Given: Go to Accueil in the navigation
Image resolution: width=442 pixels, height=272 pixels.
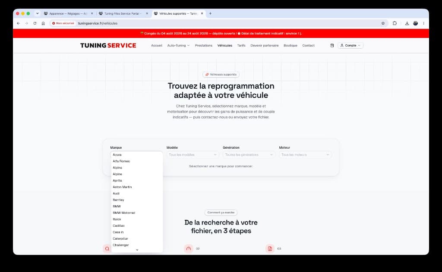Looking at the screenshot, I should (x=157, y=45).
